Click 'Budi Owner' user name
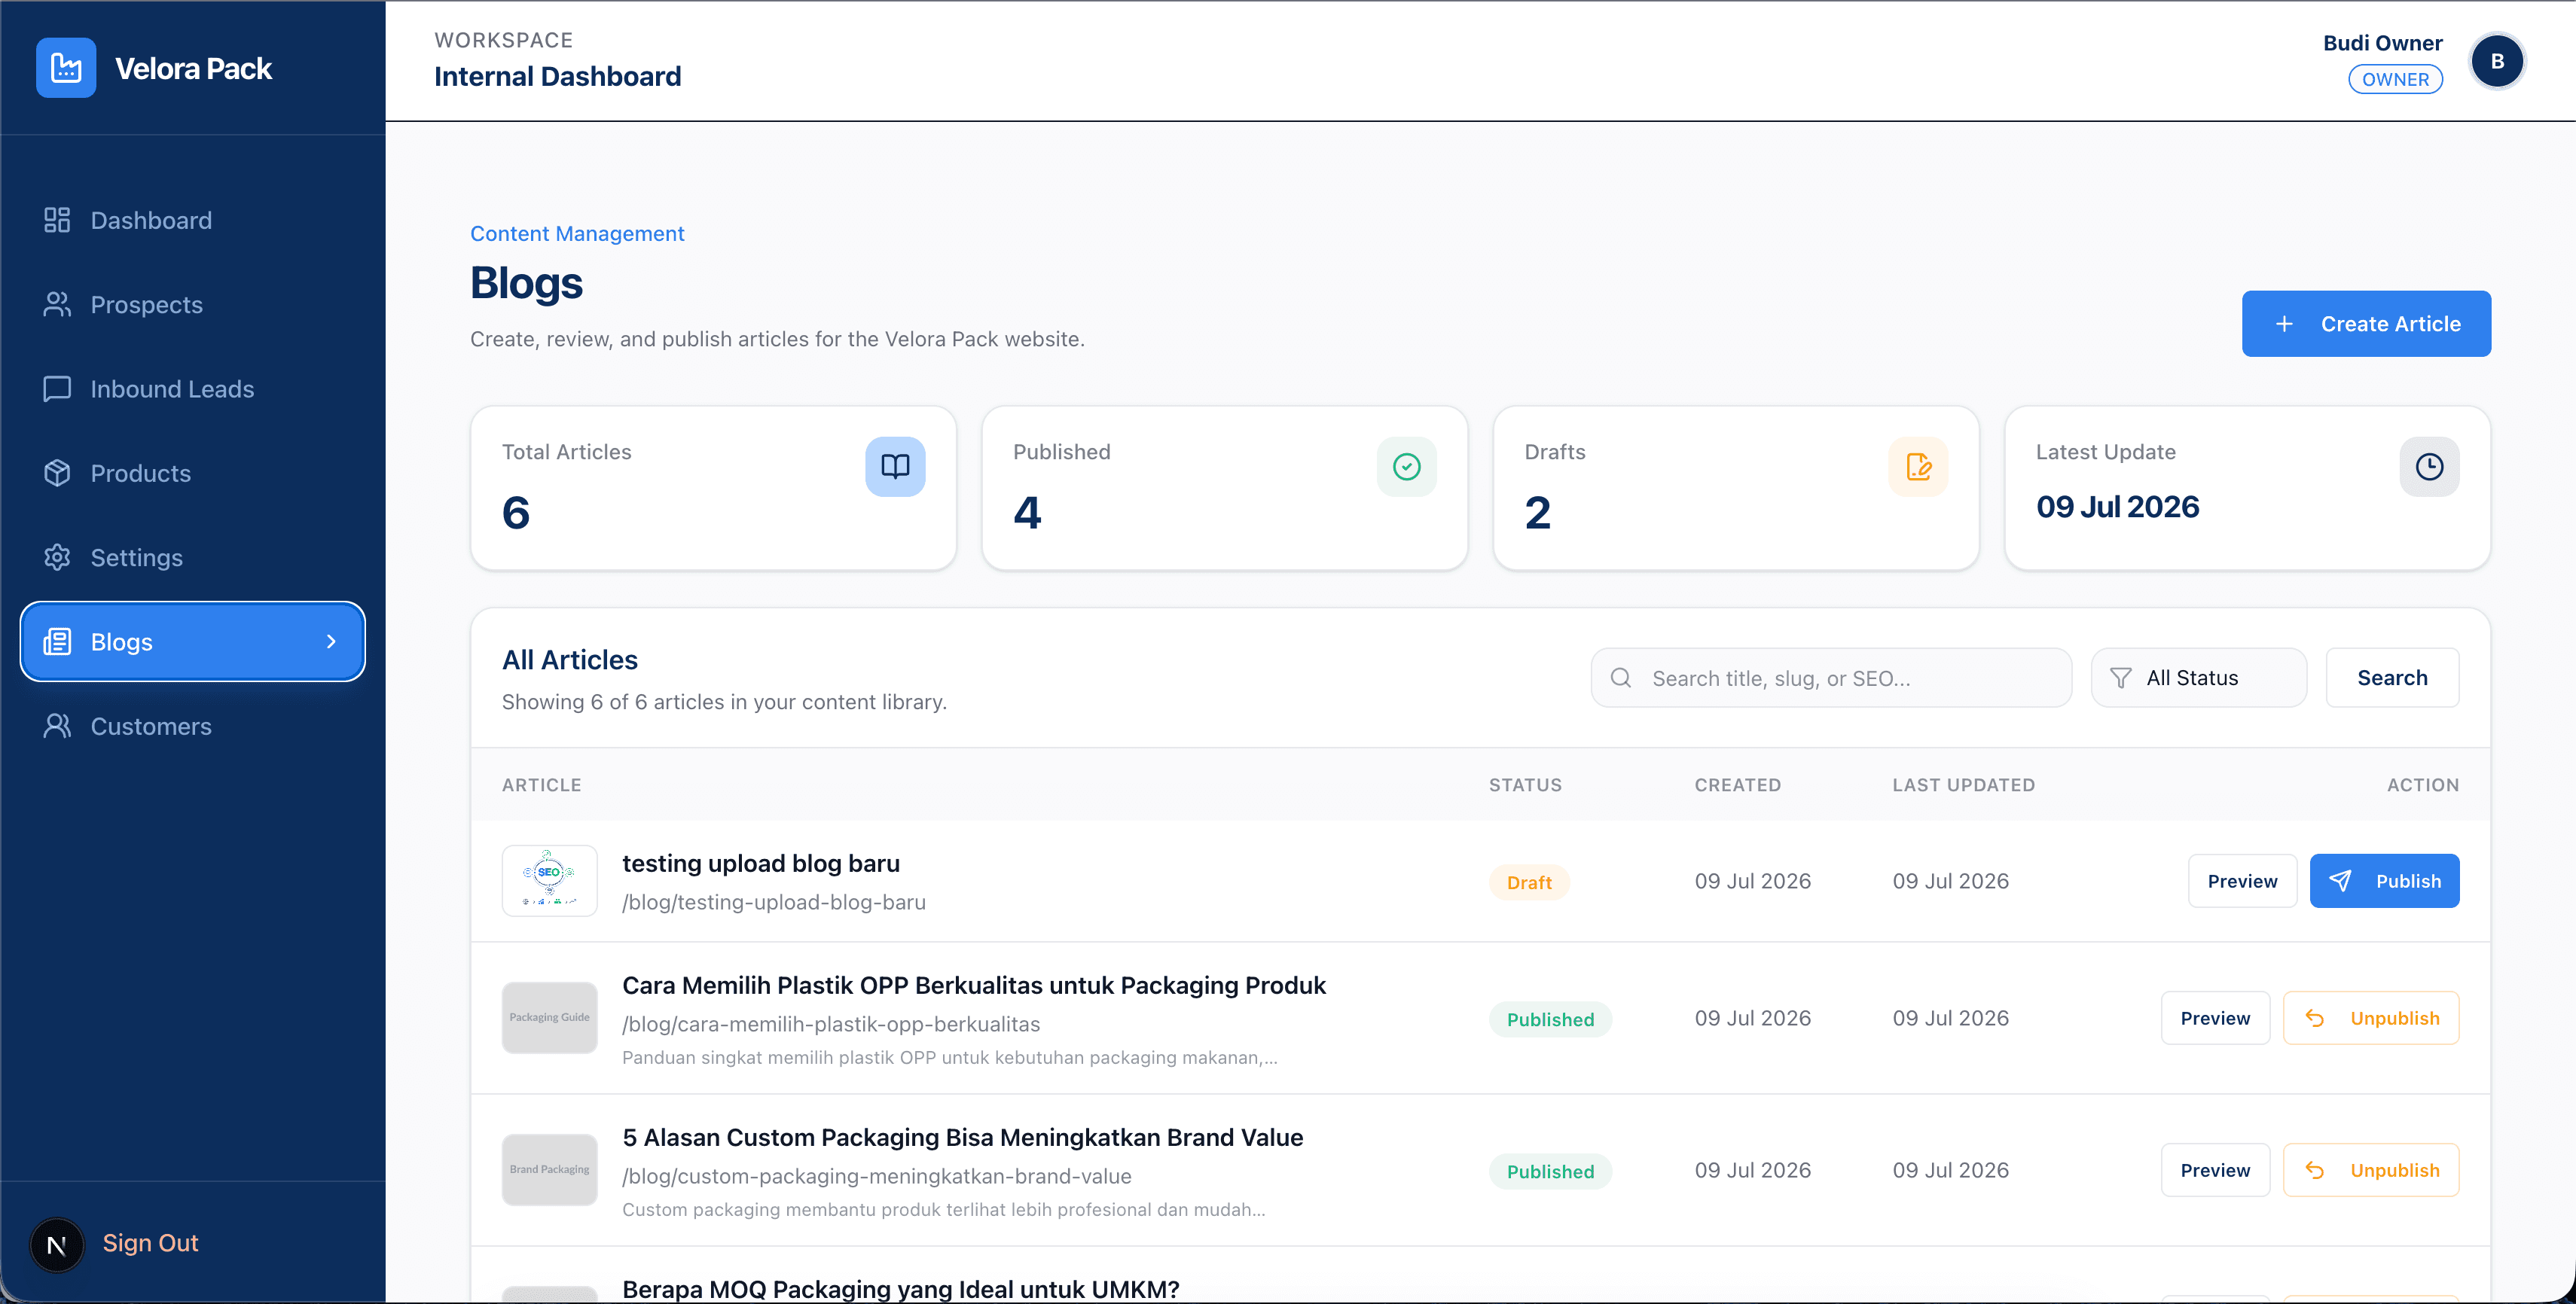This screenshot has width=2576, height=1304. click(2382, 43)
